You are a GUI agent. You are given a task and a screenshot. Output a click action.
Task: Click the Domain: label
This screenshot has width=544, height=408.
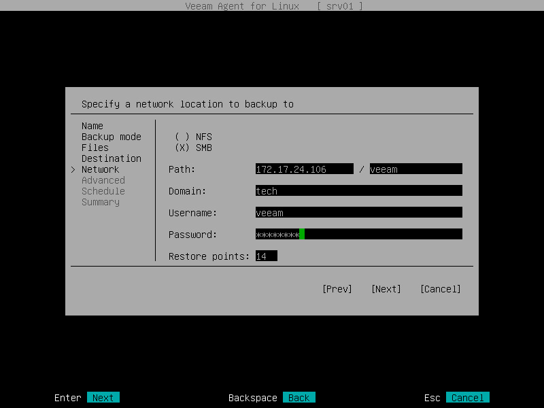coord(188,191)
